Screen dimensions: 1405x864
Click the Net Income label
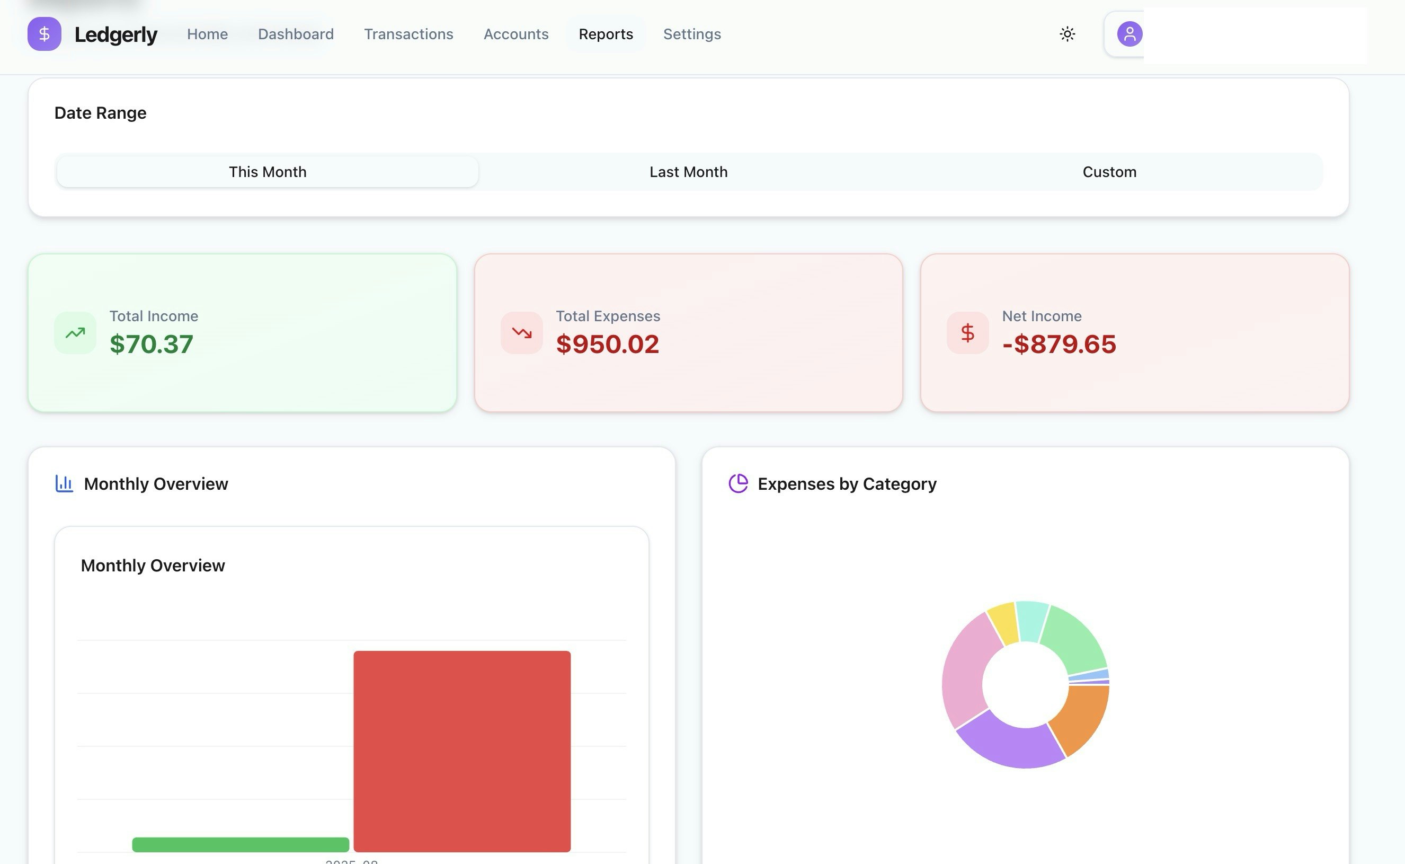(x=1042, y=316)
